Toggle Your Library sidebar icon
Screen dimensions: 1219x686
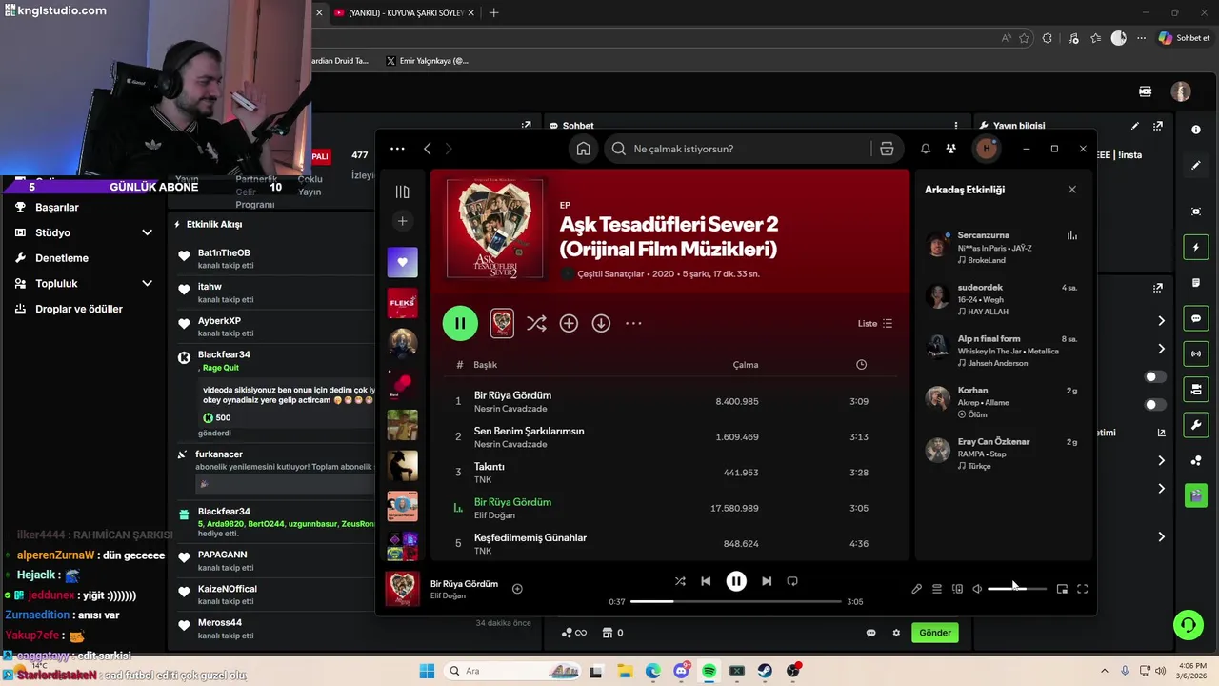[x=402, y=192]
